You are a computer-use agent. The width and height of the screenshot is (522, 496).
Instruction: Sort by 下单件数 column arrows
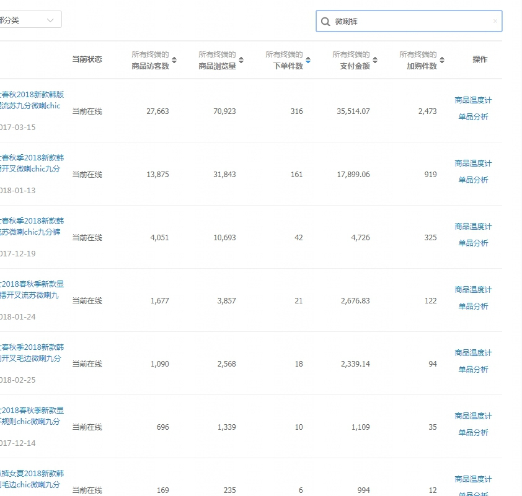308,60
